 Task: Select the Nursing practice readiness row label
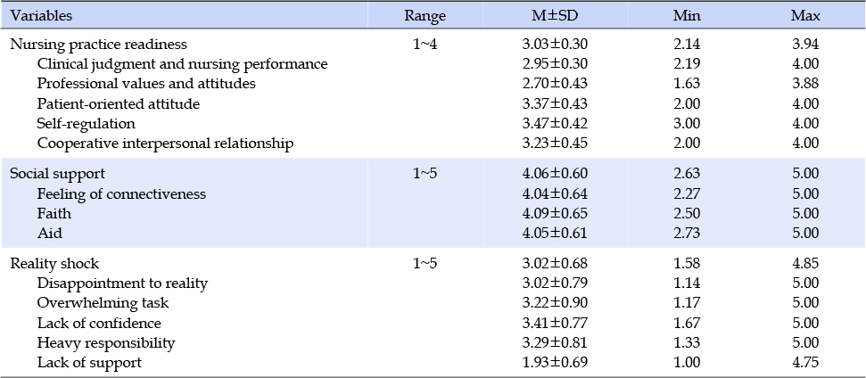pos(99,45)
